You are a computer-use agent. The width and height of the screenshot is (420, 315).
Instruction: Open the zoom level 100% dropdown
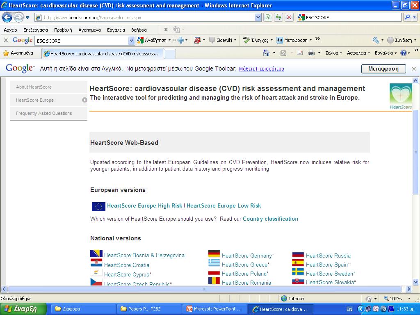[409, 299]
